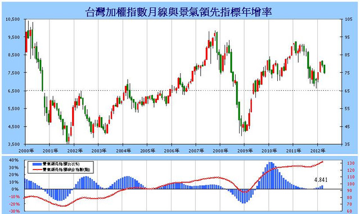Click the 2011年 year label
Viewport: 360px width, 214px height.
tap(294, 151)
